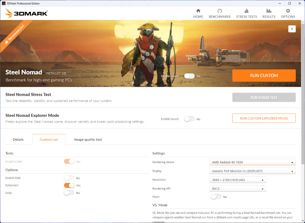Switch to the Details tab
This screenshot has width=305, height=223.
[x=18, y=140]
